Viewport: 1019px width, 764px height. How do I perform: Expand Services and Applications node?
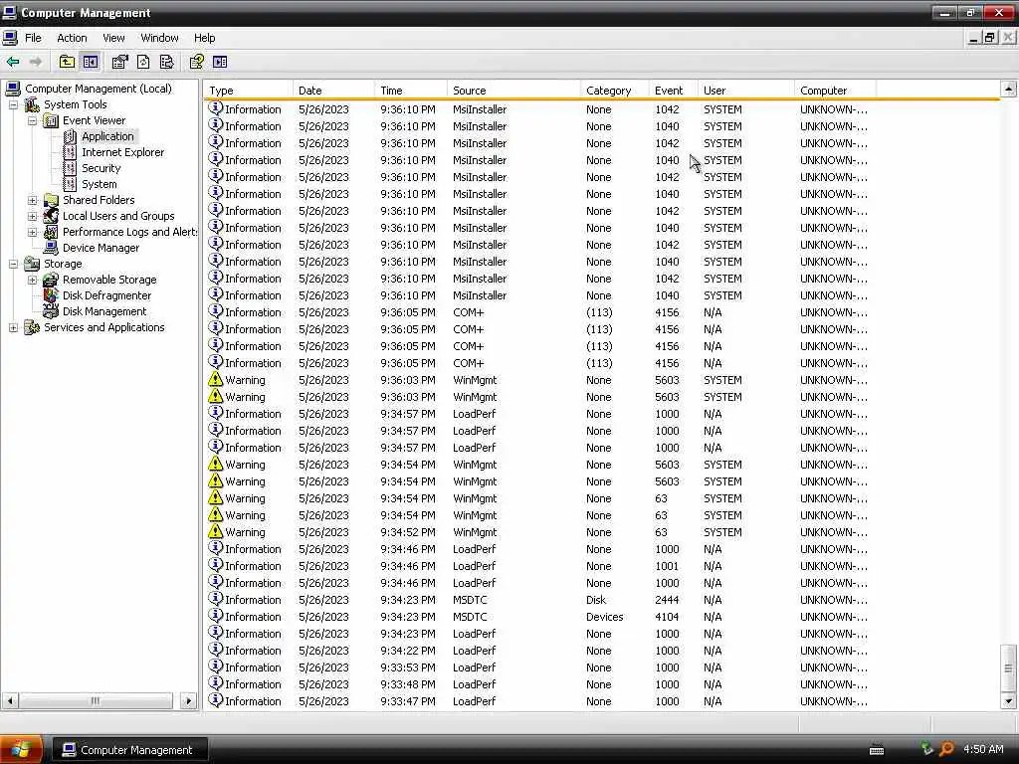(13, 327)
